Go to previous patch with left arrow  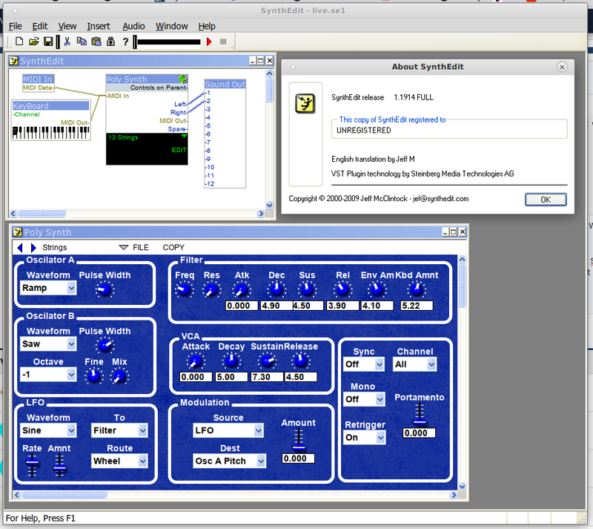(20, 248)
